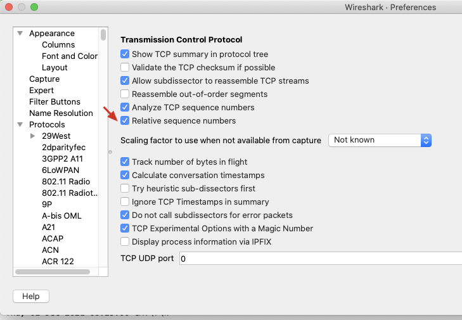The width and height of the screenshot is (462, 320).
Task: Collapse the Protocols tree section
Action: (x=21, y=125)
